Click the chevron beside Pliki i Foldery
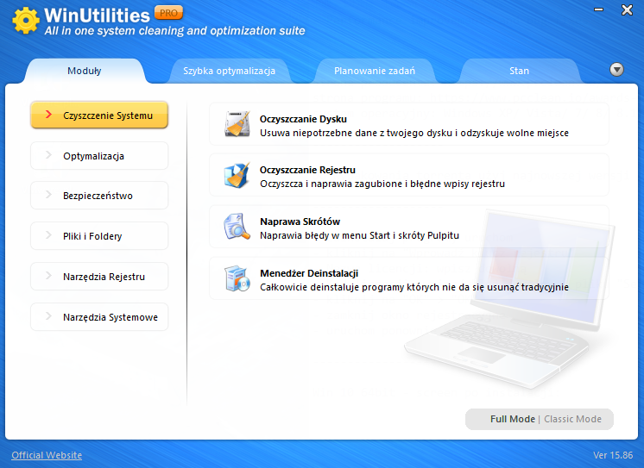Viewport: 644px width, 468px height. (48, 235)
